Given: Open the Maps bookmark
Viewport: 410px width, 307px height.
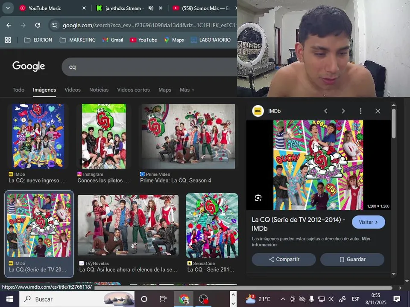Looking at the screenshot, I should pyautogui.click(x=174, y=40).
